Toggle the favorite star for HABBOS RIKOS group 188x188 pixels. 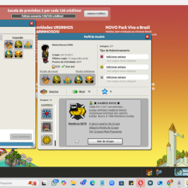[77, 141]
